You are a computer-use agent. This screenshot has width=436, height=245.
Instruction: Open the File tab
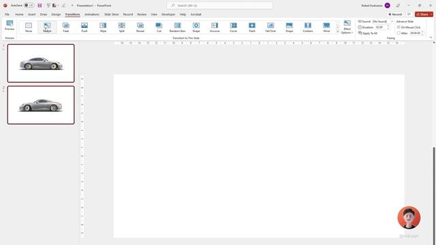click(7, 14)
